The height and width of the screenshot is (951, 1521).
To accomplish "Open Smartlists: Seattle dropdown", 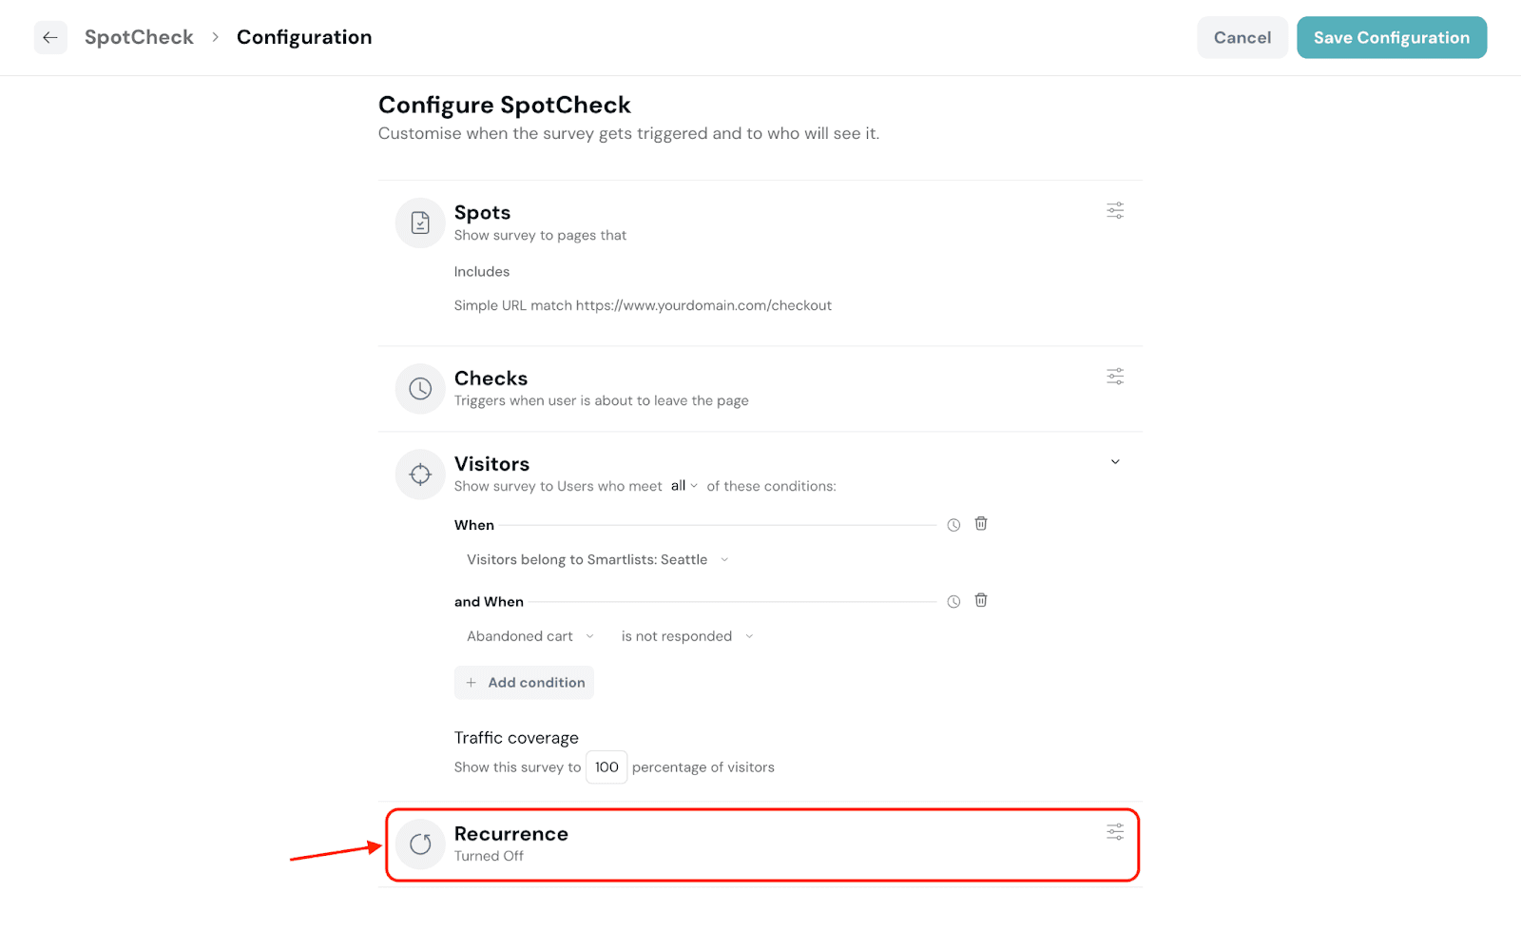I will pyautogui.click(x=597, y=560).
